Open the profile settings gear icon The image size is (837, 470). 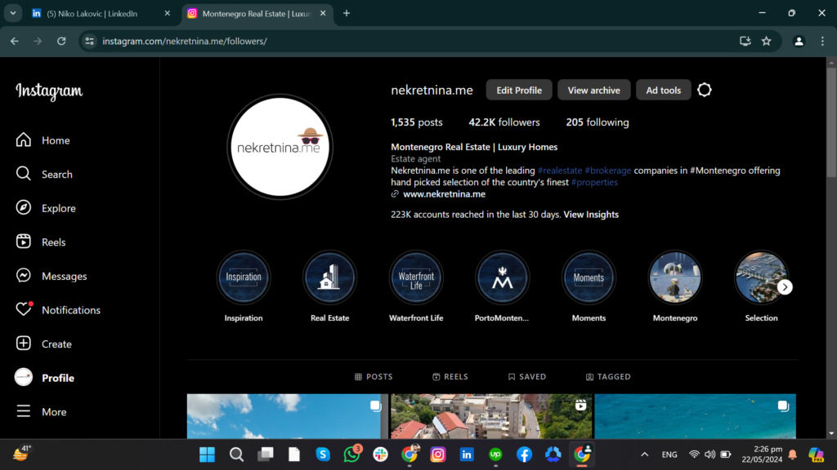coord(704,90)
